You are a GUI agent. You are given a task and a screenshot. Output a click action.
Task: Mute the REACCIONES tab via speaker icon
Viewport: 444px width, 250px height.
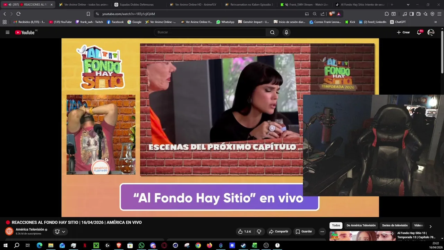[x=10, y=5]
